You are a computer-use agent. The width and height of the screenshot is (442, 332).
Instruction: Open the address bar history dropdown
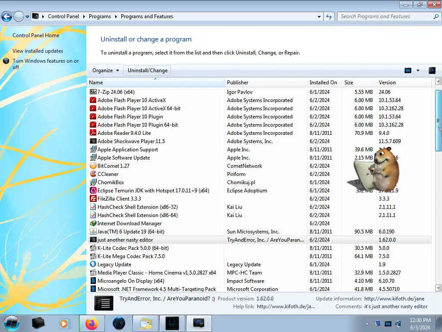click(x=319, y=16)
